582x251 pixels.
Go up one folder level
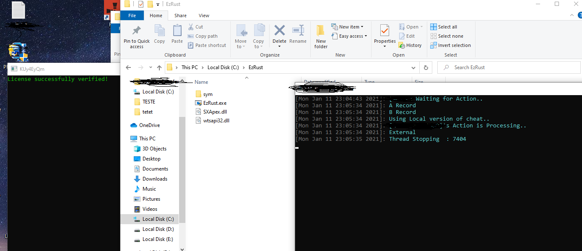(x=159, y=67)
